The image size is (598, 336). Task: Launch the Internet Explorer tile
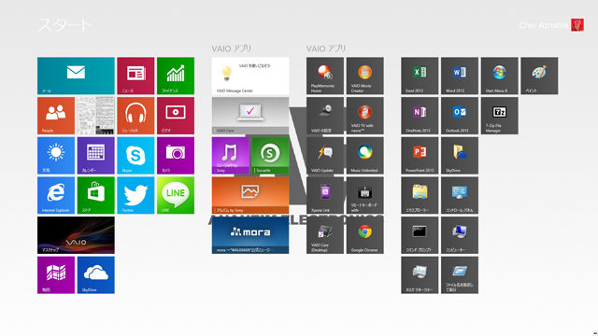(x=56, y=195)
